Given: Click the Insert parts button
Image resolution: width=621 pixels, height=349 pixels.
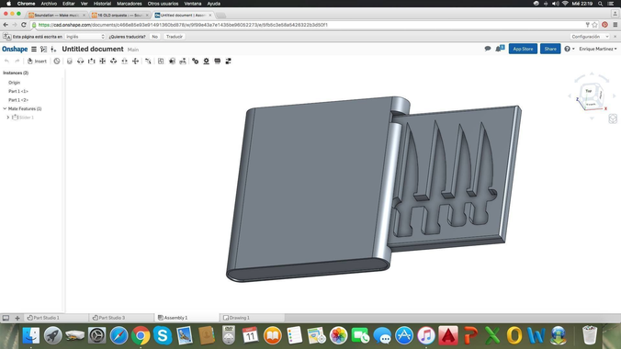Looking at the screenshot, I should (x=37, y=61).
